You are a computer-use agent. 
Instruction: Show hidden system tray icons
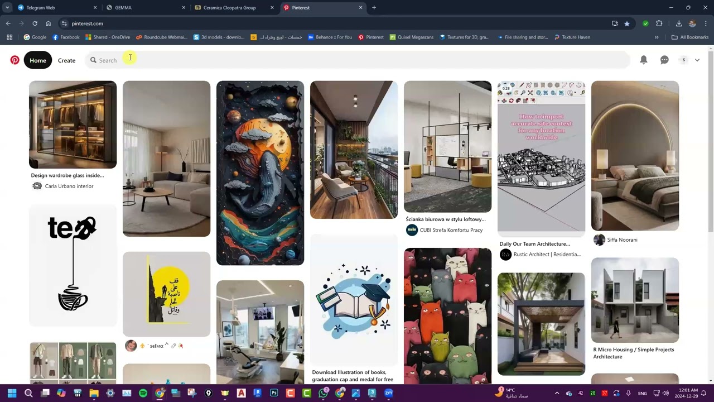click(x=557, y=393)
